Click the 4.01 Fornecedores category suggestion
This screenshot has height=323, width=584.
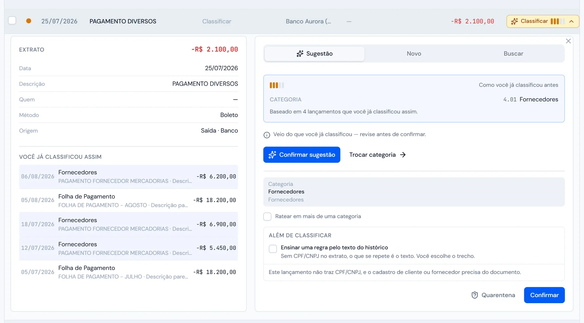pyautogui.click(x=530, y=99)
